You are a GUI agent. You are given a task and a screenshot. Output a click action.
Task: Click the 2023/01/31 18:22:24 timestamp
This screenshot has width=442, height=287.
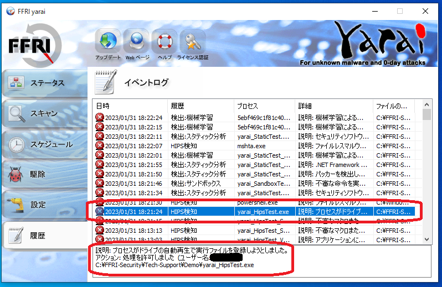coord(133,118)
